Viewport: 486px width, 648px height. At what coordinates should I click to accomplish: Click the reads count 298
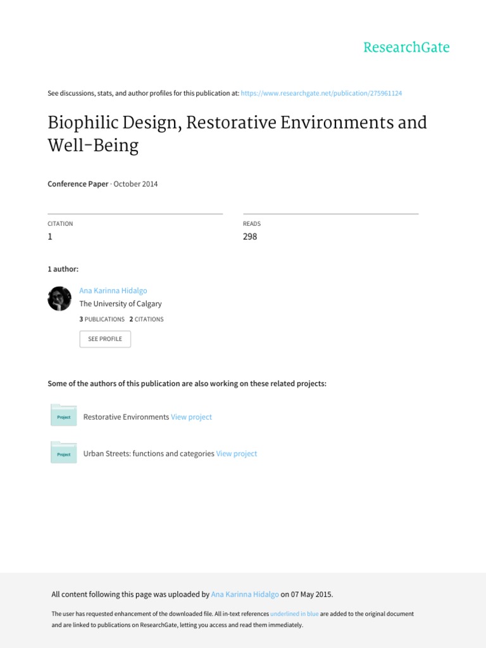[x=250, y=237]
